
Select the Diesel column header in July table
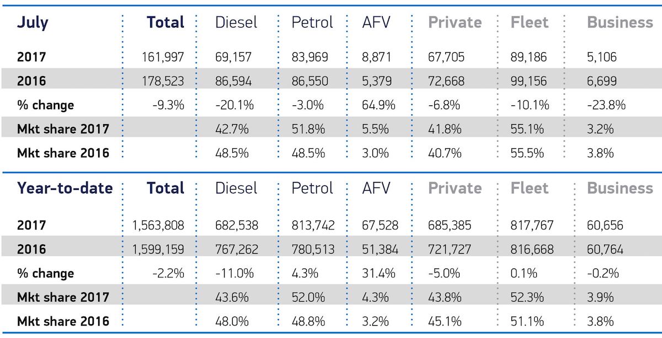pos(236,23)
